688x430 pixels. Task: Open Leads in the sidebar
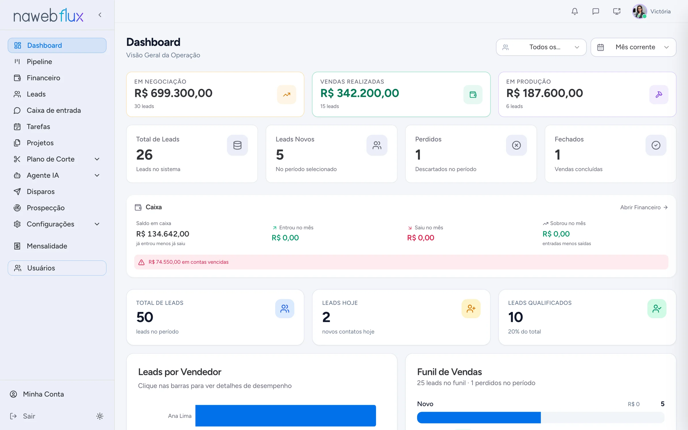(x=57, y=94)
